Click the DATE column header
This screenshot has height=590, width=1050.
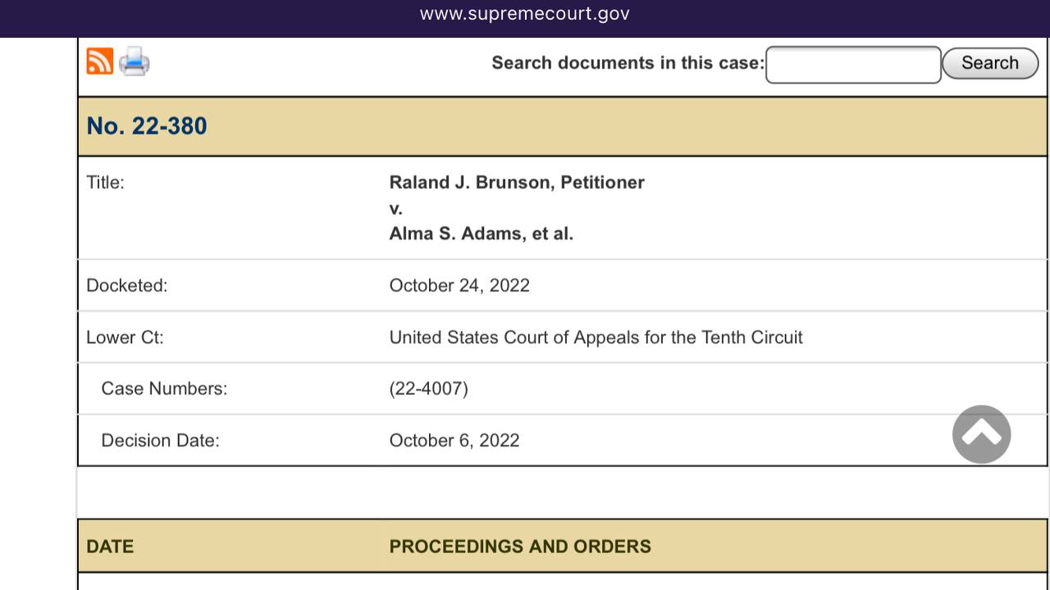[x=110, y=547]
